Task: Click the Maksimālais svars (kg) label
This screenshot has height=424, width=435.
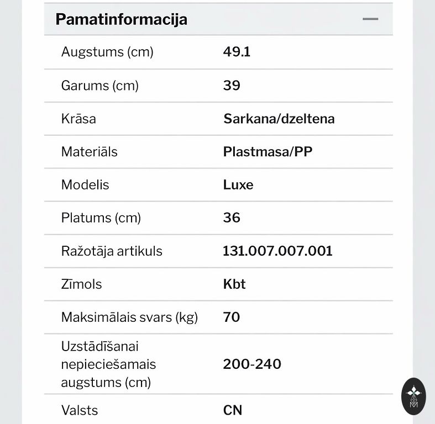Action: (x=129, y=317)
